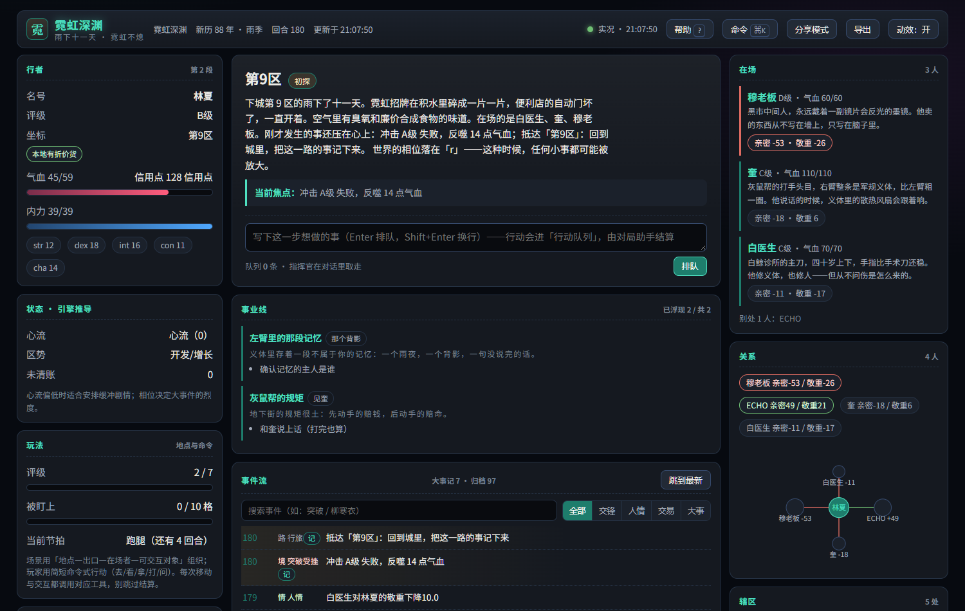Click 穆老板 亲密-53 relation chip in 关系
Screen dimensions: 965x611
point(790,383)
